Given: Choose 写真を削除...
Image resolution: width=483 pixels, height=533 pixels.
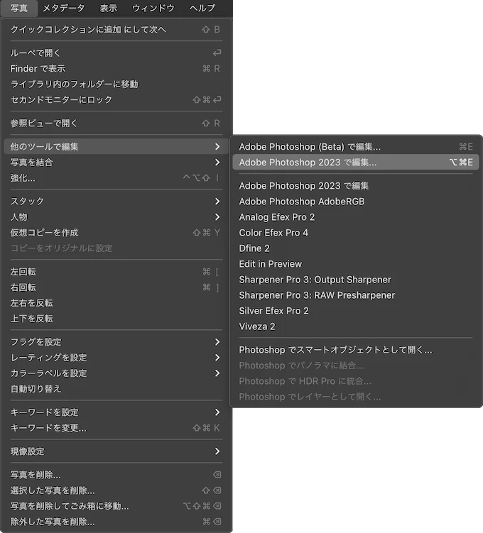Looking at the screenshot, I should 116,475.
